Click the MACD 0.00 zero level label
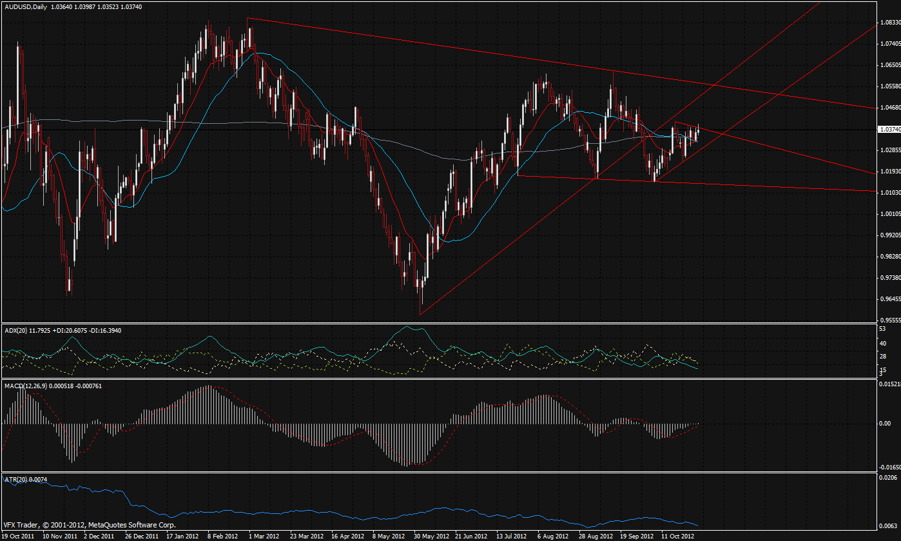 pyautogui.click(x=887, y=424)
